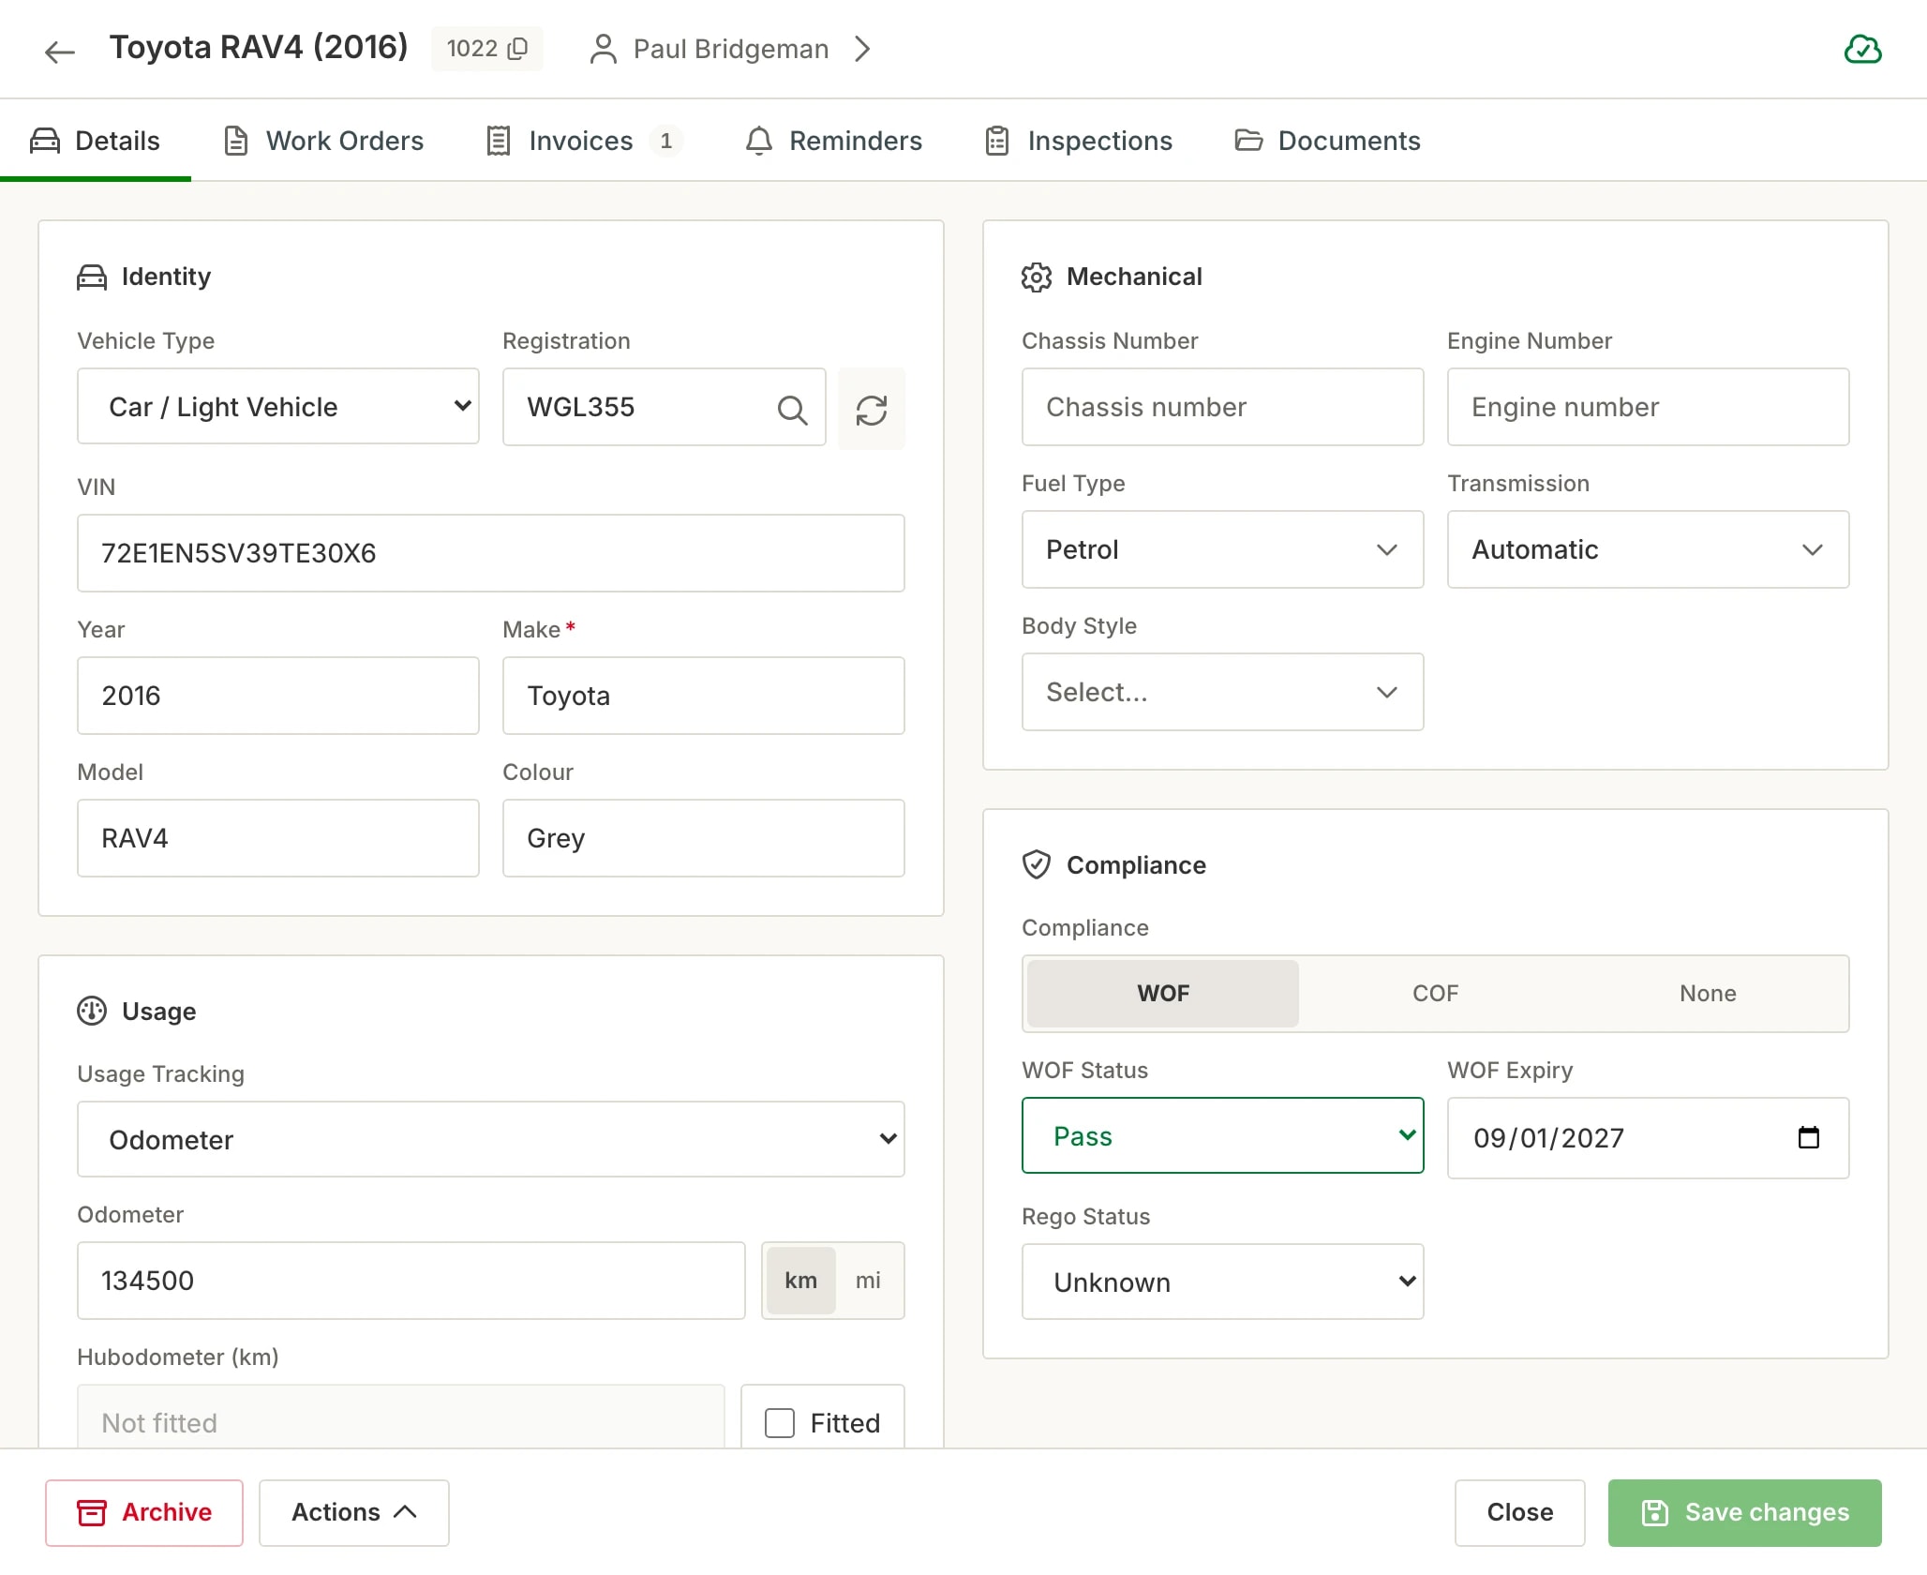The height and width of the screenshot is (1575, 1927).
Task: Open the Inspections tab
Action: [1079, 141]
